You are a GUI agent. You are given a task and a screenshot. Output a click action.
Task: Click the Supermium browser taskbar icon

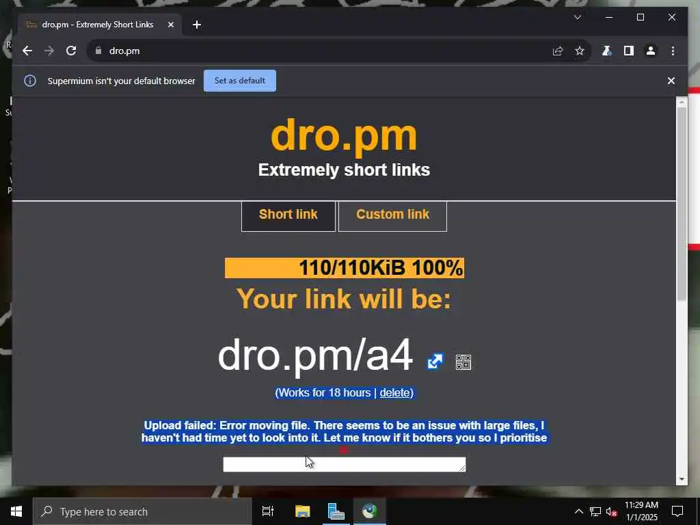click(x=370, y=511)
